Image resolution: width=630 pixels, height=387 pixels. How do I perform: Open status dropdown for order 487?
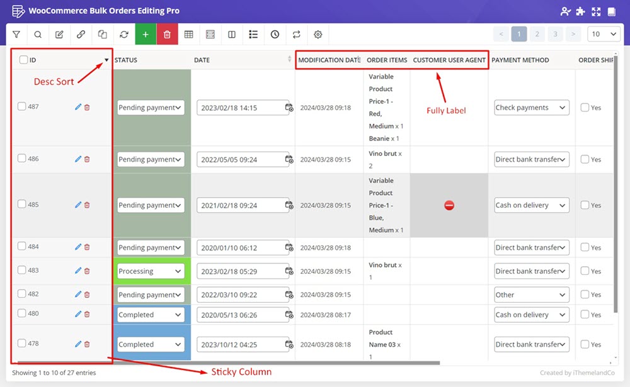coord(151,108)
